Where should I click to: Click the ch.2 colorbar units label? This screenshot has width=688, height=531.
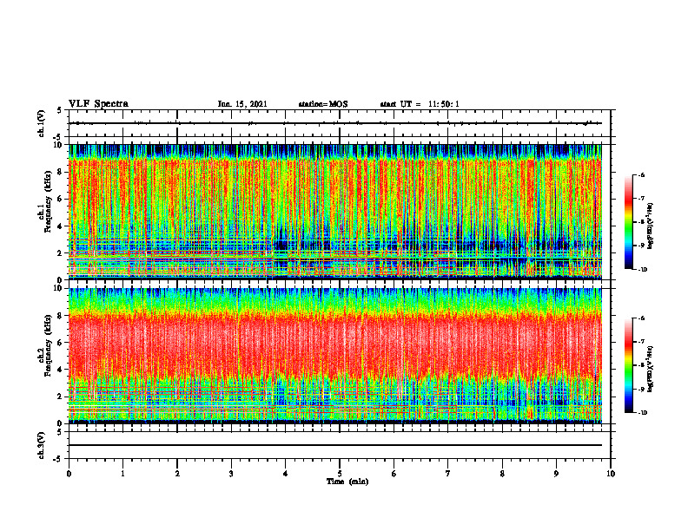[x=651, y=370]
